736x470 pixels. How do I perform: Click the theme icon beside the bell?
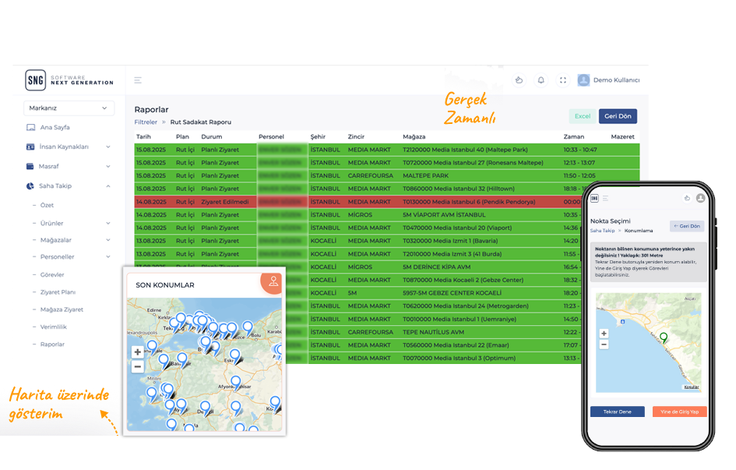(x=519, y=80)
